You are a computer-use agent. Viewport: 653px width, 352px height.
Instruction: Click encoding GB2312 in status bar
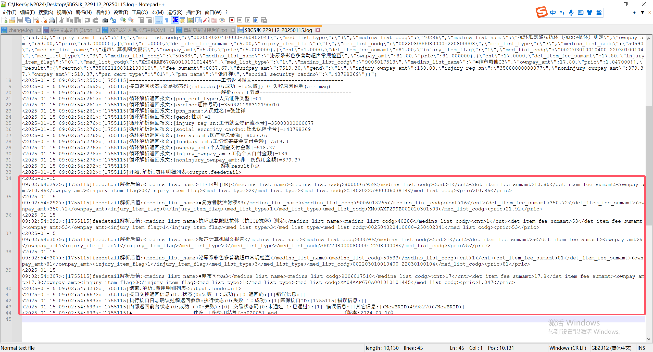(611, 348)
